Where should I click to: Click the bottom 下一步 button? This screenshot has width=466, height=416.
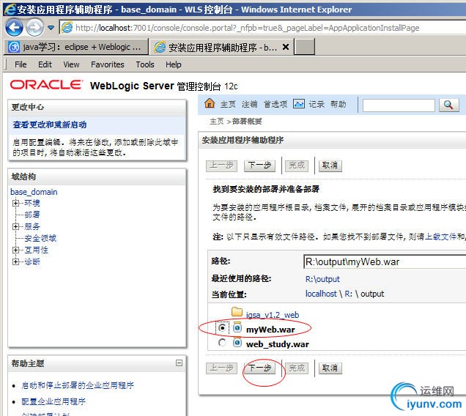click(259, 368)
